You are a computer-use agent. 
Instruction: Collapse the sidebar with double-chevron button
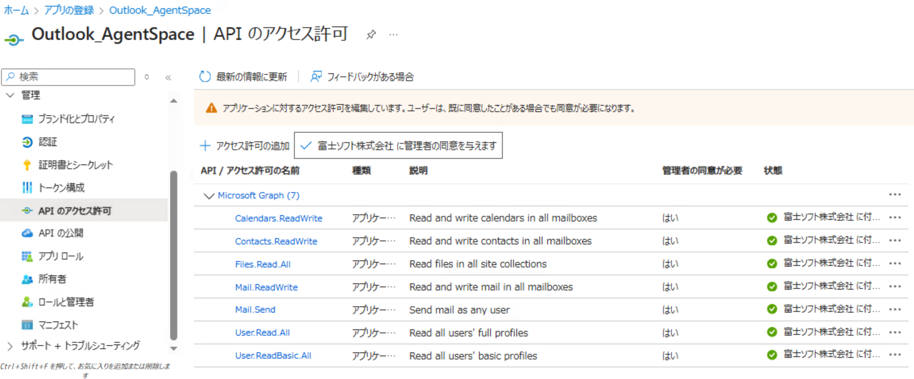pyautogui.click(x=168, y=77)
